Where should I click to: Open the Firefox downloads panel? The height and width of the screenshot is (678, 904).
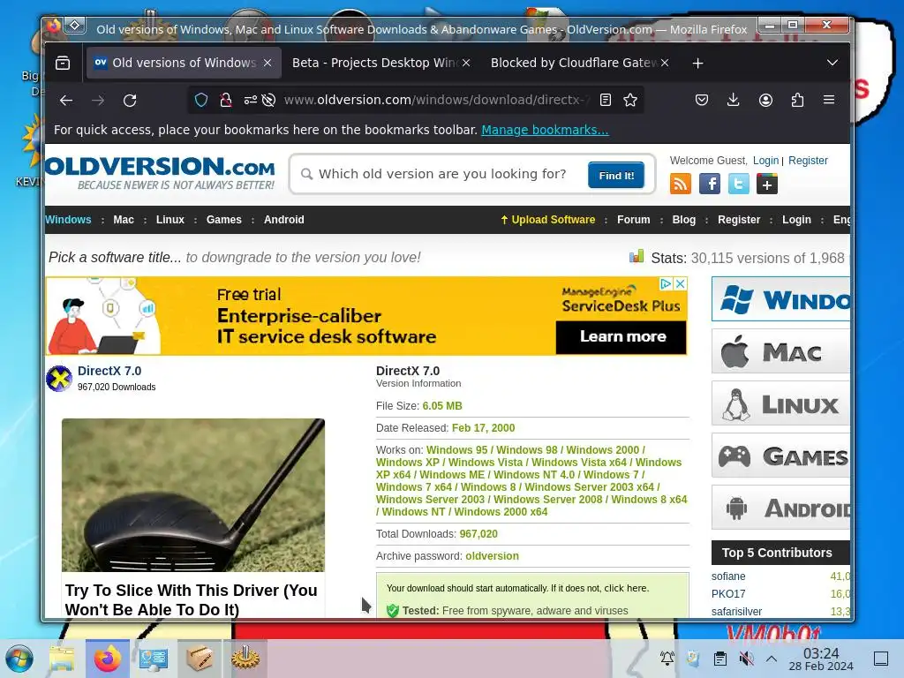[x=734, y=101]
